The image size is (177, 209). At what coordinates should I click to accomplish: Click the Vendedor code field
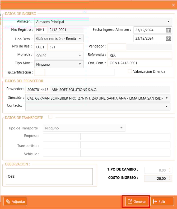(117, 47)
